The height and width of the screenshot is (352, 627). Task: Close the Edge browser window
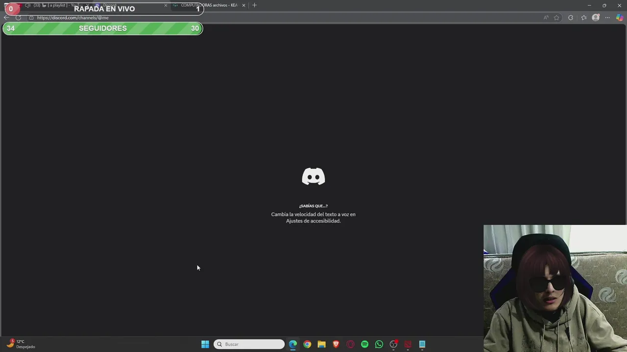[619, 5]
